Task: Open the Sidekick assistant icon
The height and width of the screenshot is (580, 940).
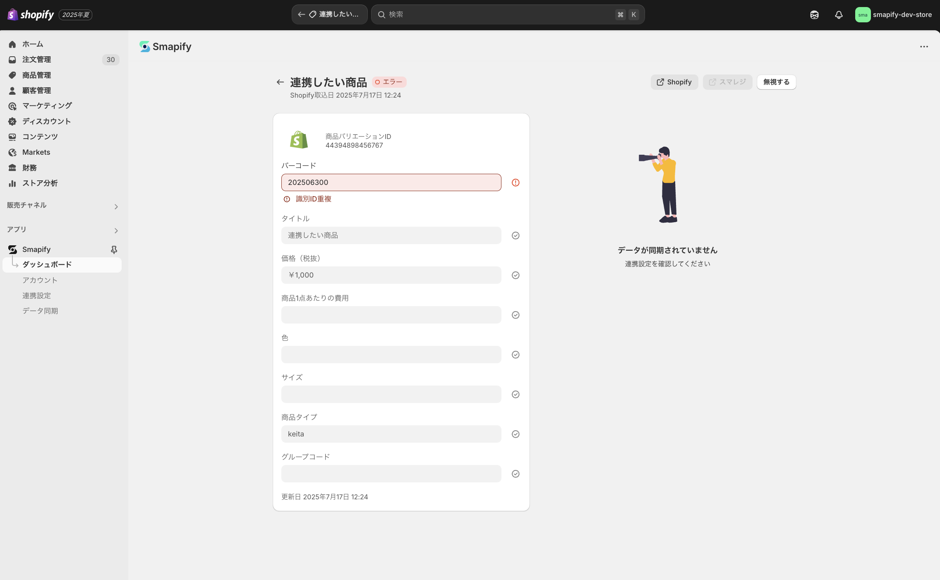Action: click(x=814, y=15)
